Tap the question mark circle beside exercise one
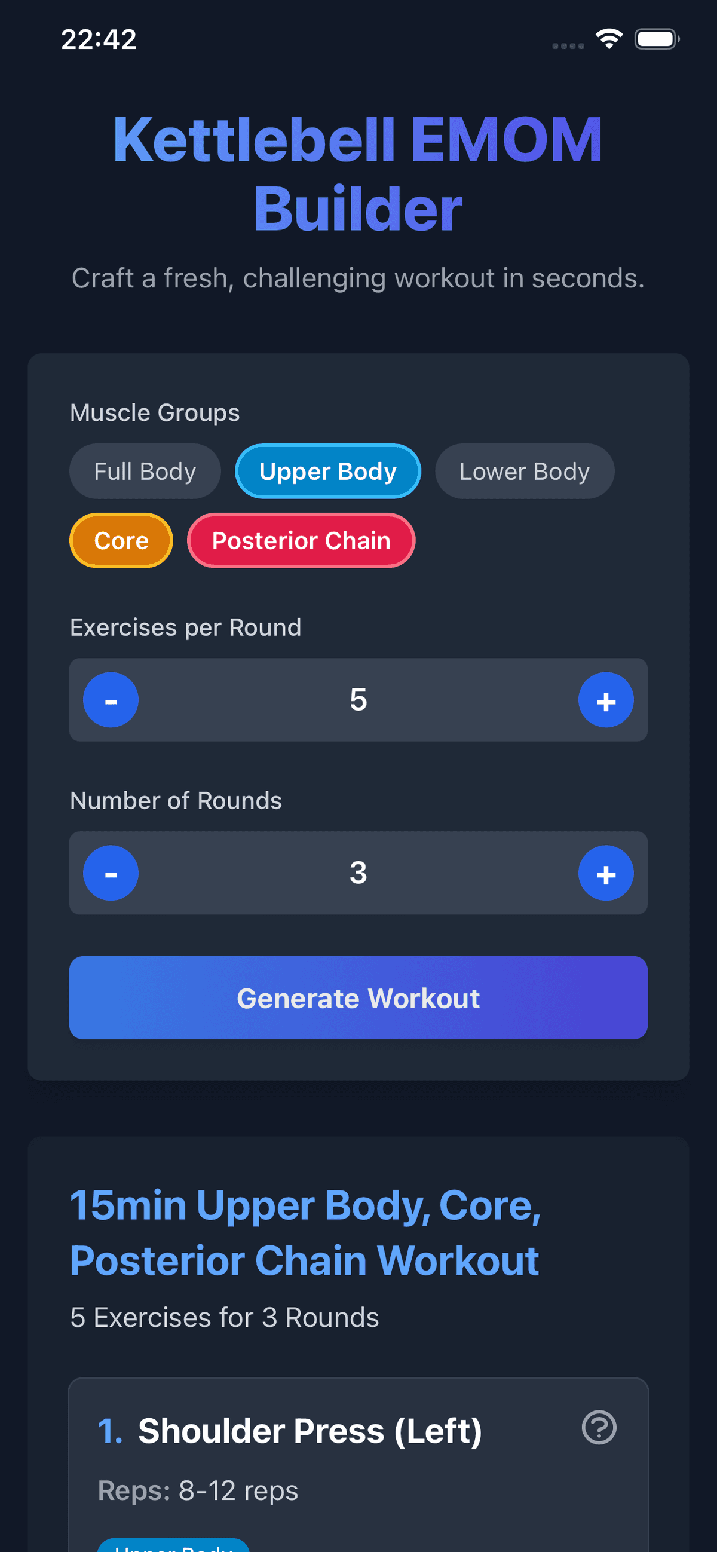This screenshot has width=717, height=1552. (600, 1428)
